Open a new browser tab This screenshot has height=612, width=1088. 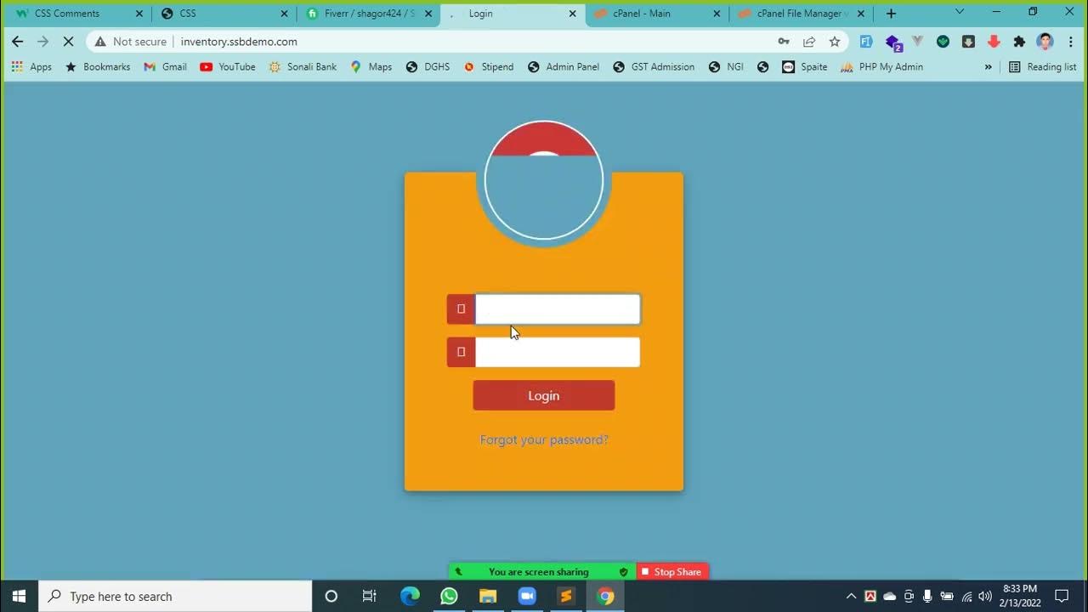pos(891,14)
